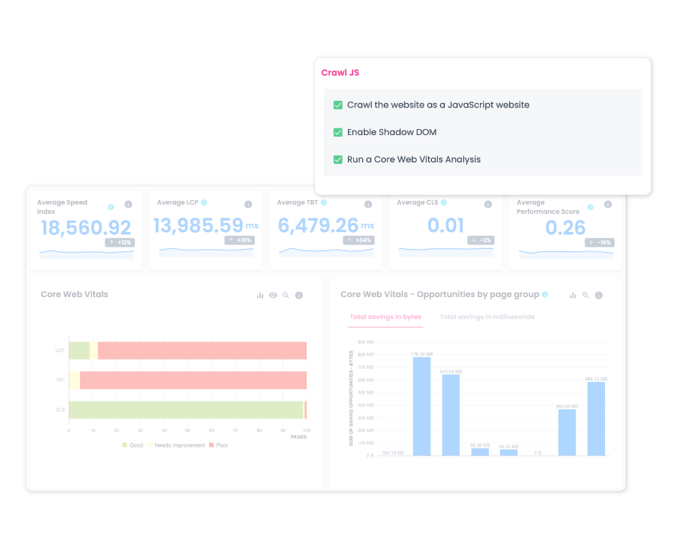Open gray info icon in Opportunities by page group

[599, 295]
